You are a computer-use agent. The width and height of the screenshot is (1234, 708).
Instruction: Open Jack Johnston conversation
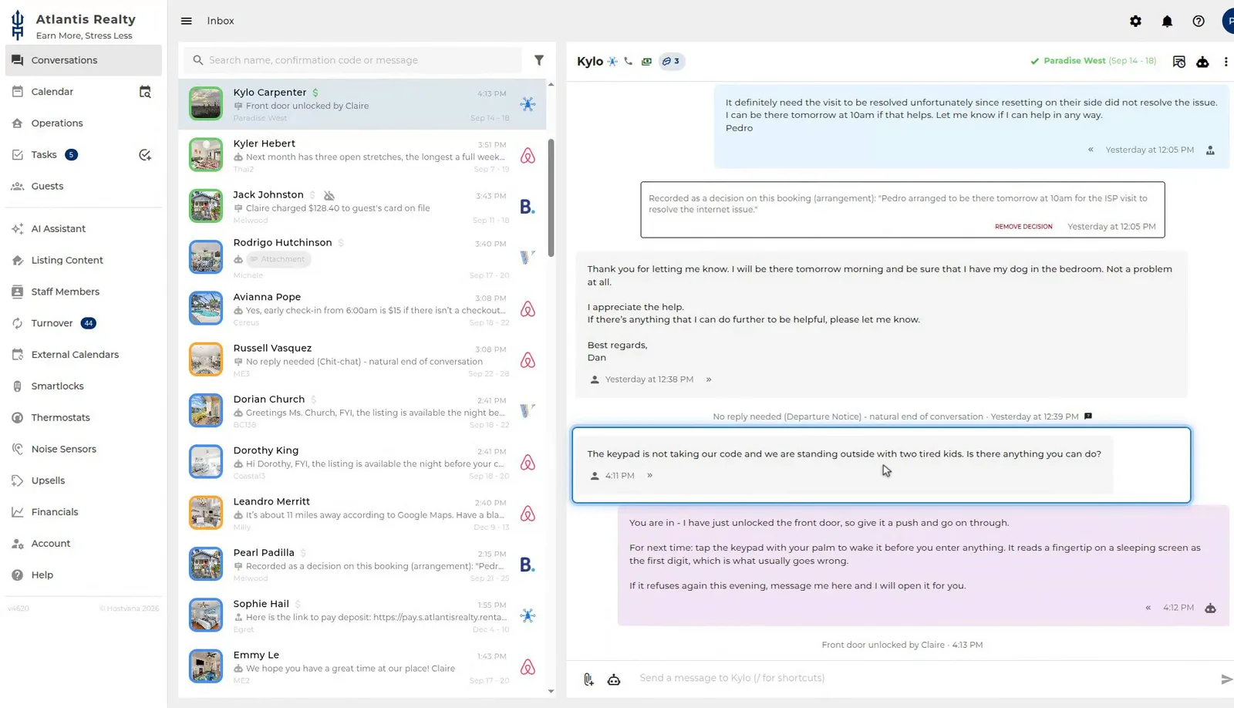[362, 207]
